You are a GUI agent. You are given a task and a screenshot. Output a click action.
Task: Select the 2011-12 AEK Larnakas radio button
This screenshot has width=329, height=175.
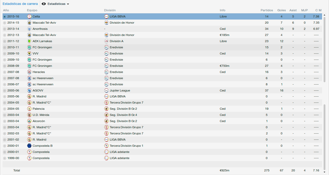(x=5, y=41)
